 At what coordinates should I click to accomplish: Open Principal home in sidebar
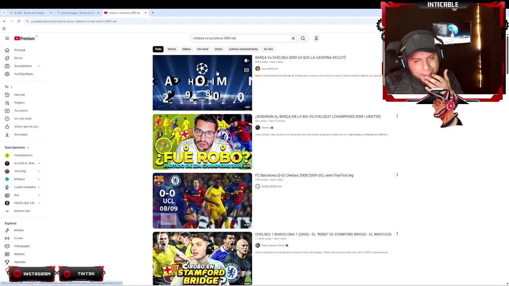[x=20, y=50]
